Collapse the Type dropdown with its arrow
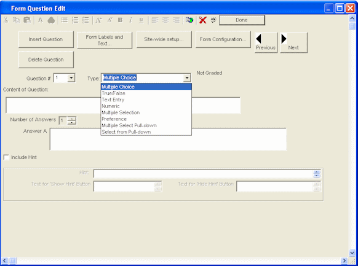 pos(187,78)
